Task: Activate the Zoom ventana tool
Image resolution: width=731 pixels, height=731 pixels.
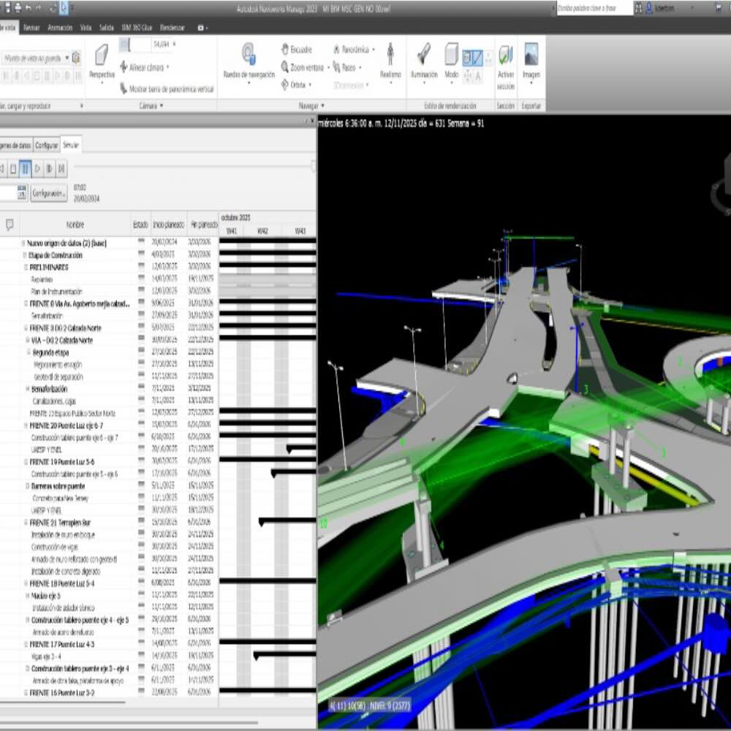Action: coord(303,67)
